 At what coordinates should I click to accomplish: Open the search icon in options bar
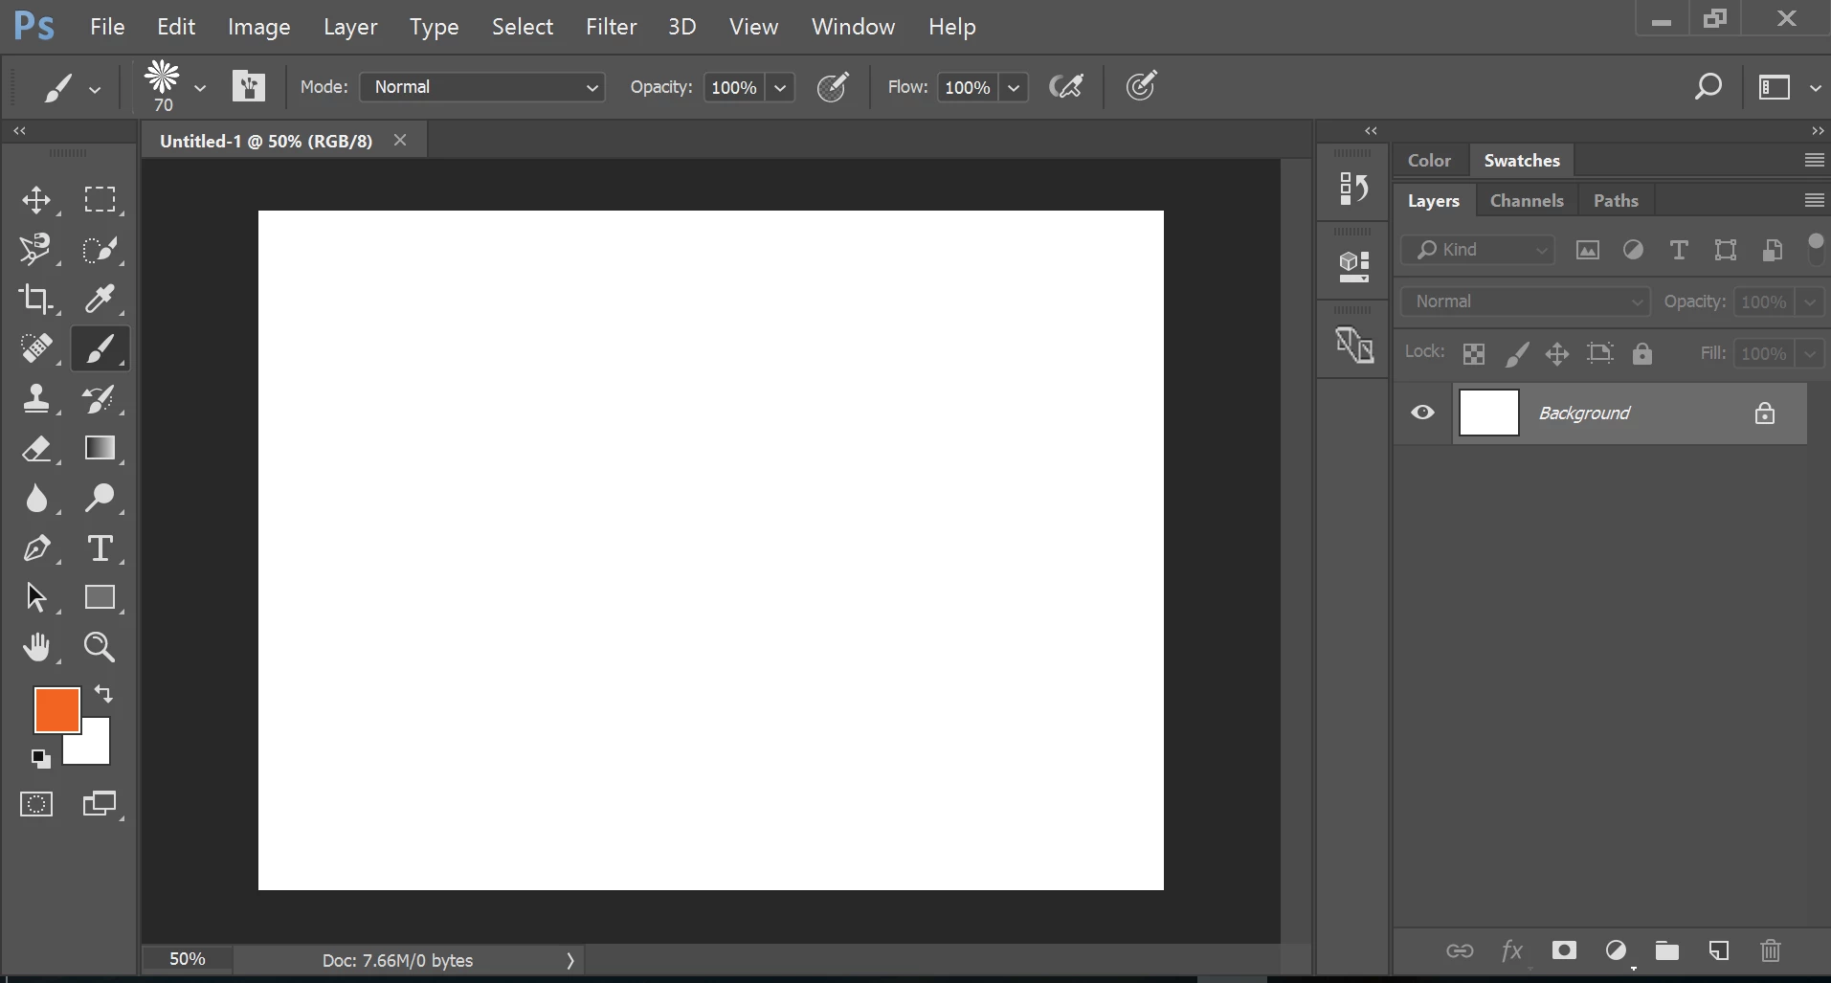point(1708,87)
